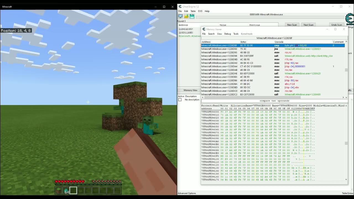
Task: Click the disassembler vertical scrollbar thumb
Action: 346,70
